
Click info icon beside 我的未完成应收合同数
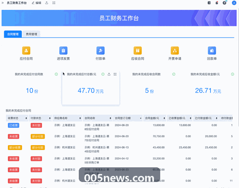click(x=174, y=74)
